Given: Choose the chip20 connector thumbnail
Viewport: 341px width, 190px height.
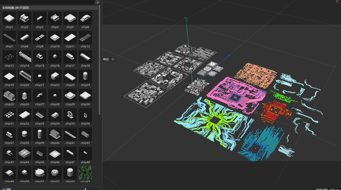Looking at the screenshot, I should pyautogui.click(x=24, y=76).
